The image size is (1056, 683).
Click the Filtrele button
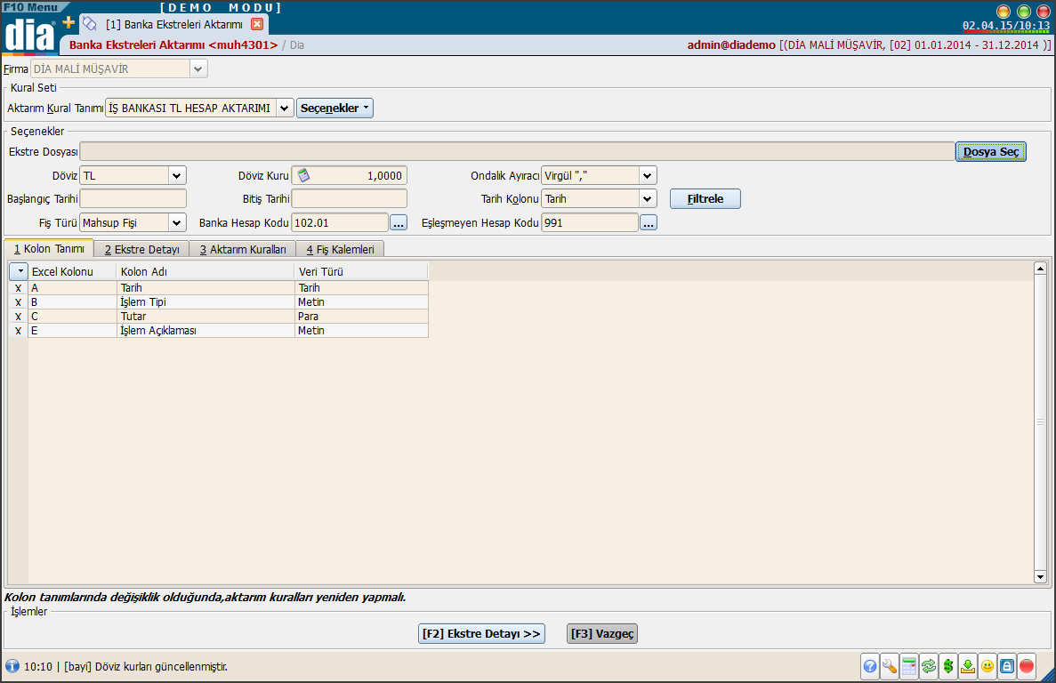[x=705, y=198]
